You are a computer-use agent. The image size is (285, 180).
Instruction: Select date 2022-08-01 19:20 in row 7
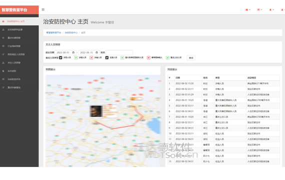coord(184,117)
